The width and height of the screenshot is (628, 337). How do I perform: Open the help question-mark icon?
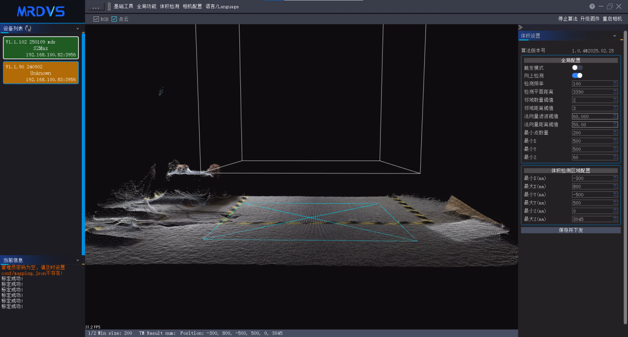coord(592,6)
